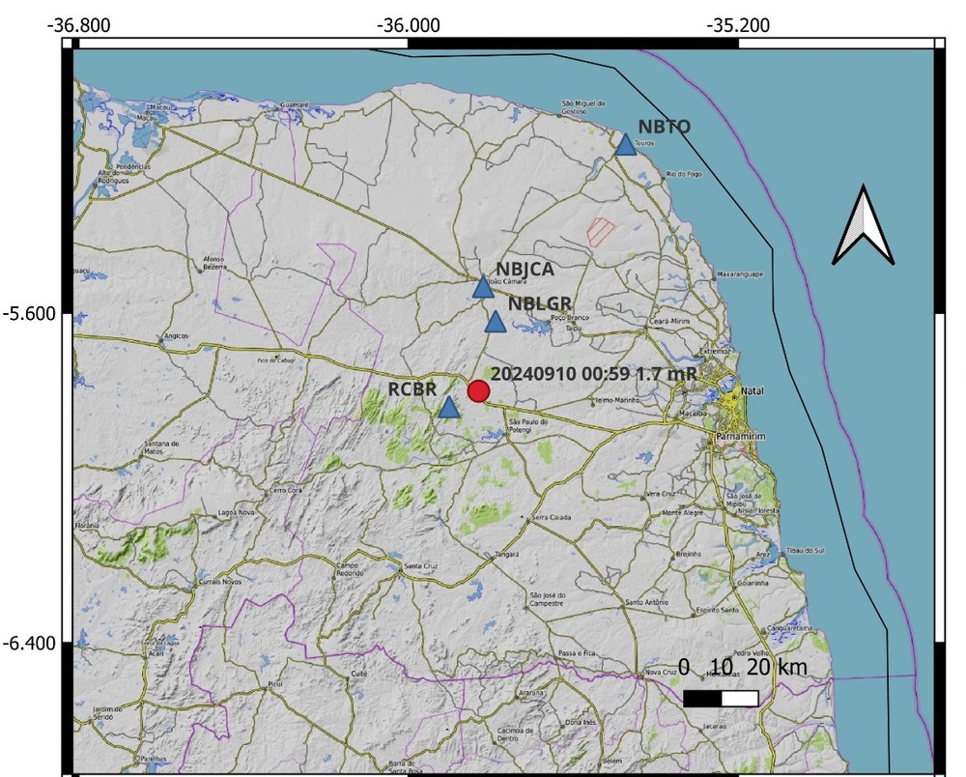
Task: Click the -5.600 latitude axis label
Action: [x=28, y=314]
